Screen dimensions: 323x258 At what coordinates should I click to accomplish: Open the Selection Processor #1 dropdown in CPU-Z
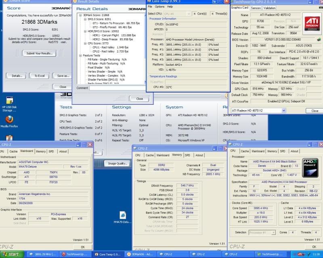(x=262, y=233)
